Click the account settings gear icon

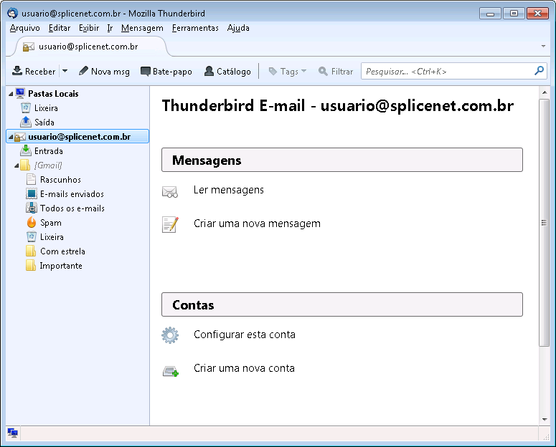[x=170, y=335]
